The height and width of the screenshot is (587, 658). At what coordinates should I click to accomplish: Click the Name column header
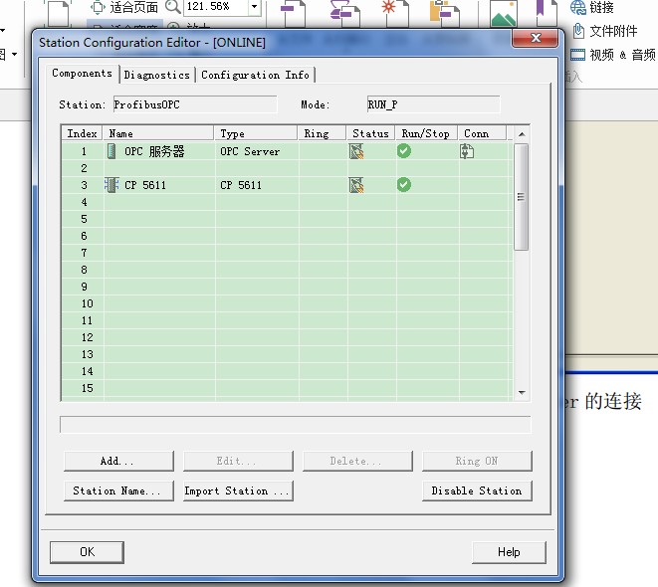pos(157,133)
